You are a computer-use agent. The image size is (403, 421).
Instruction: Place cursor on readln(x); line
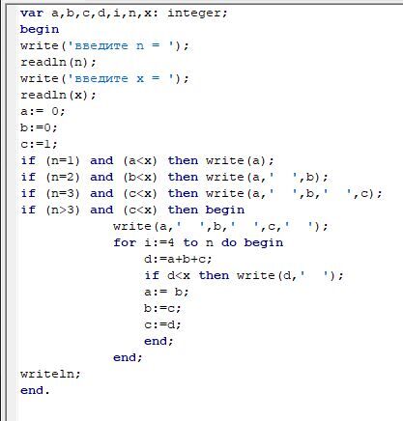pyautogui.click(x=58, y=95)
